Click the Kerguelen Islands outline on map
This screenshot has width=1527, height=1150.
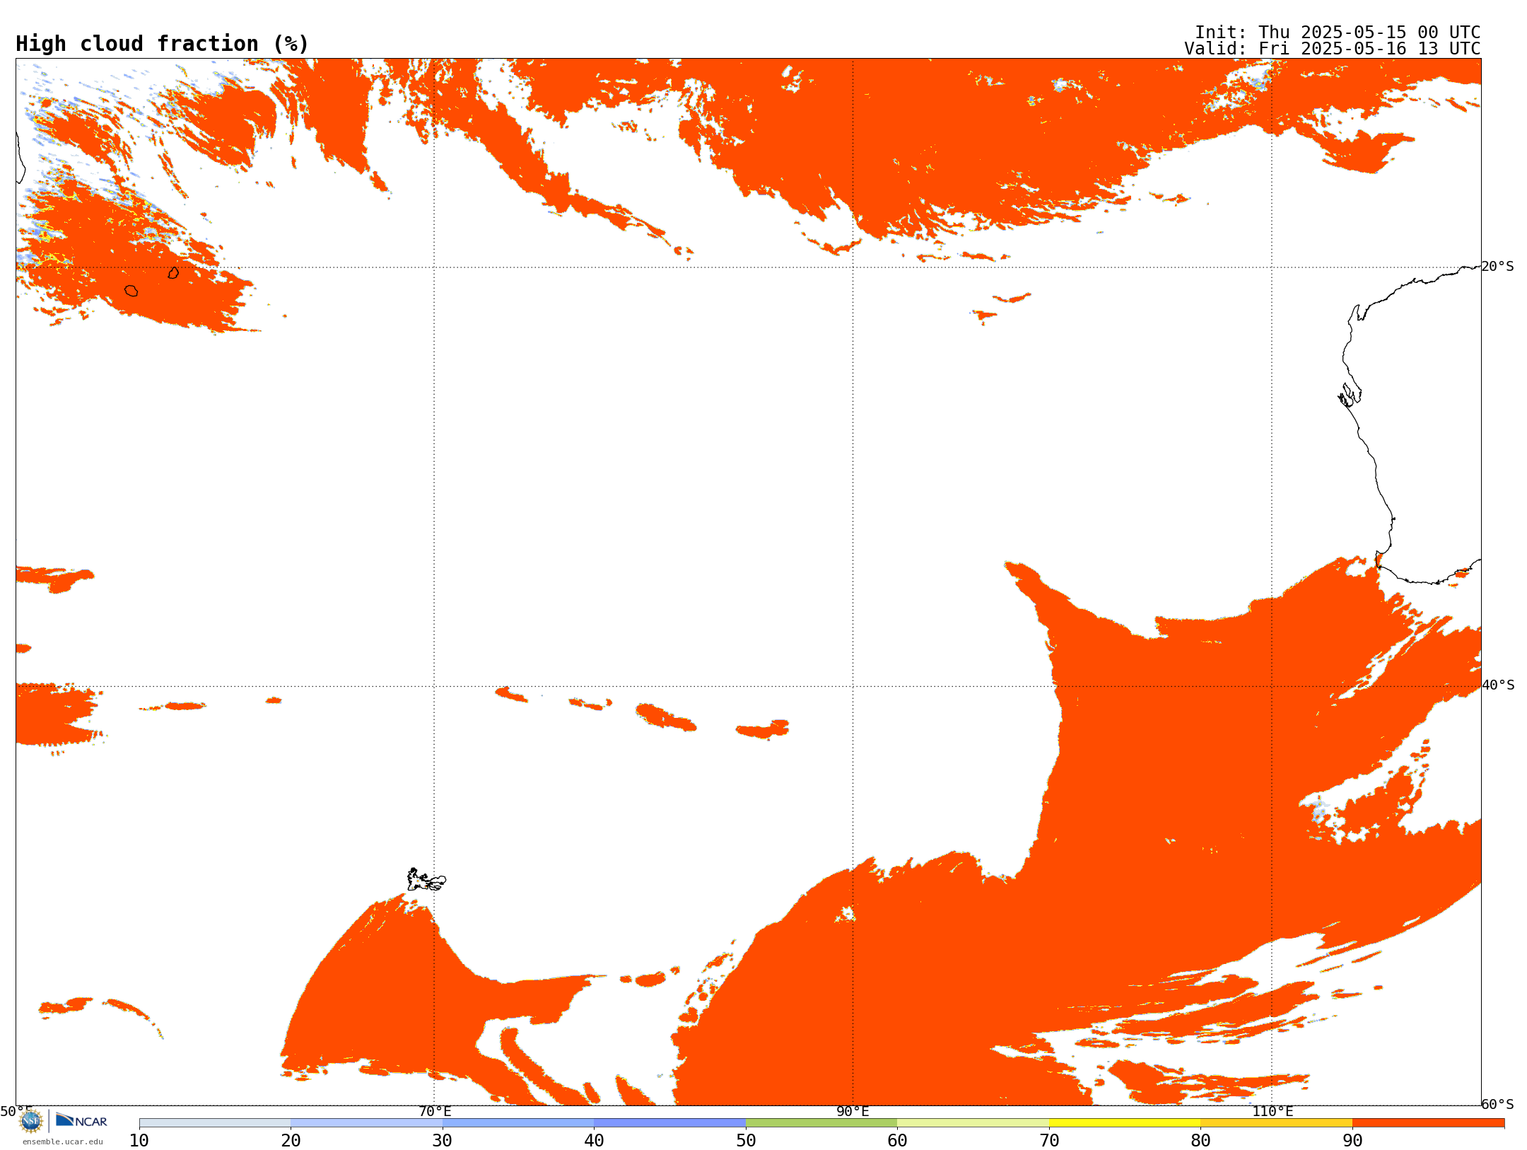[x=426, y=880]
